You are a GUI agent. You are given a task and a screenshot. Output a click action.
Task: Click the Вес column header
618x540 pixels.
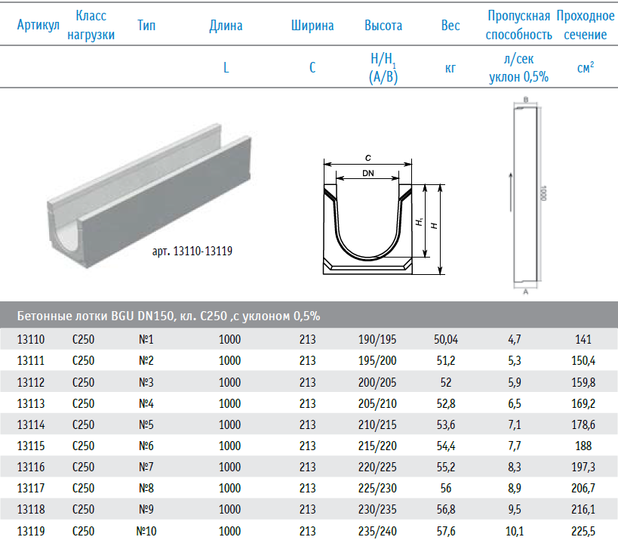(450, 26)
